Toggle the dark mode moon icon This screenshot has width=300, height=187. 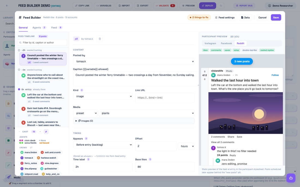(x=221, y=5)
